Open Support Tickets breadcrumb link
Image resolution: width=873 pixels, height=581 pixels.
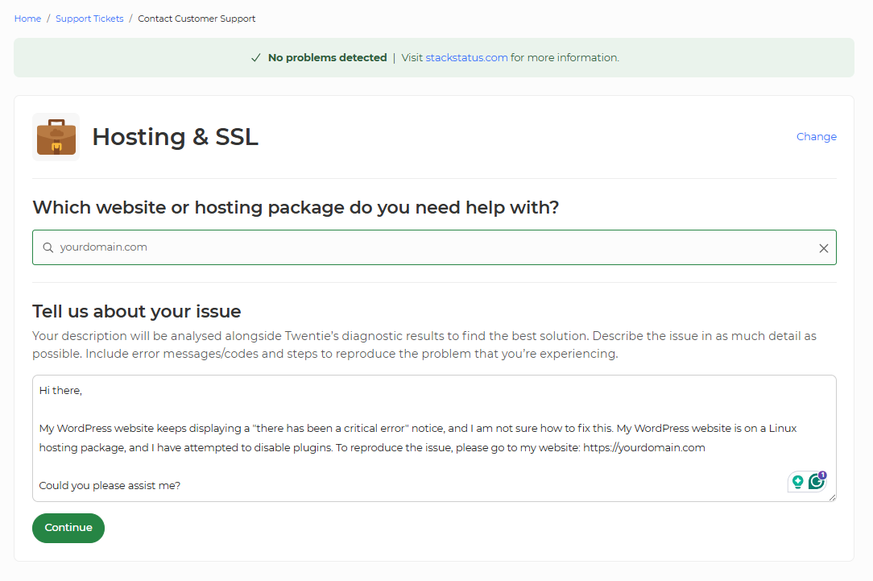[89, 19]
